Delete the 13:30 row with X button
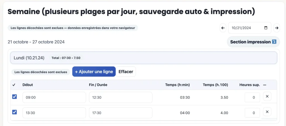Image resolution: width=286 pixels, height=126 pixels. tap(267, 112)
